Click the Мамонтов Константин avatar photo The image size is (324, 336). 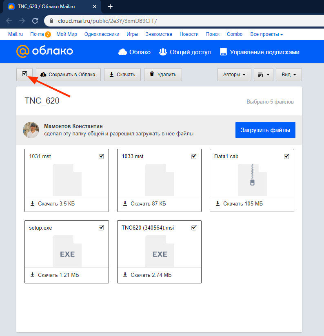click(x=31, y=130)
